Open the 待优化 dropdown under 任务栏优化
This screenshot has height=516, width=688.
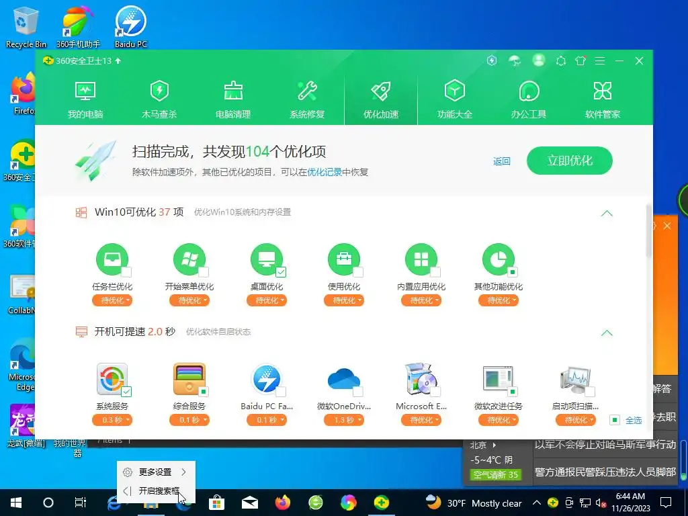coord(112,300)
